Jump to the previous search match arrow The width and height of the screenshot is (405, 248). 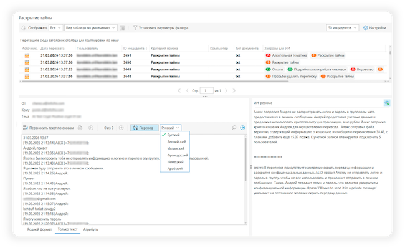[91, 128]
